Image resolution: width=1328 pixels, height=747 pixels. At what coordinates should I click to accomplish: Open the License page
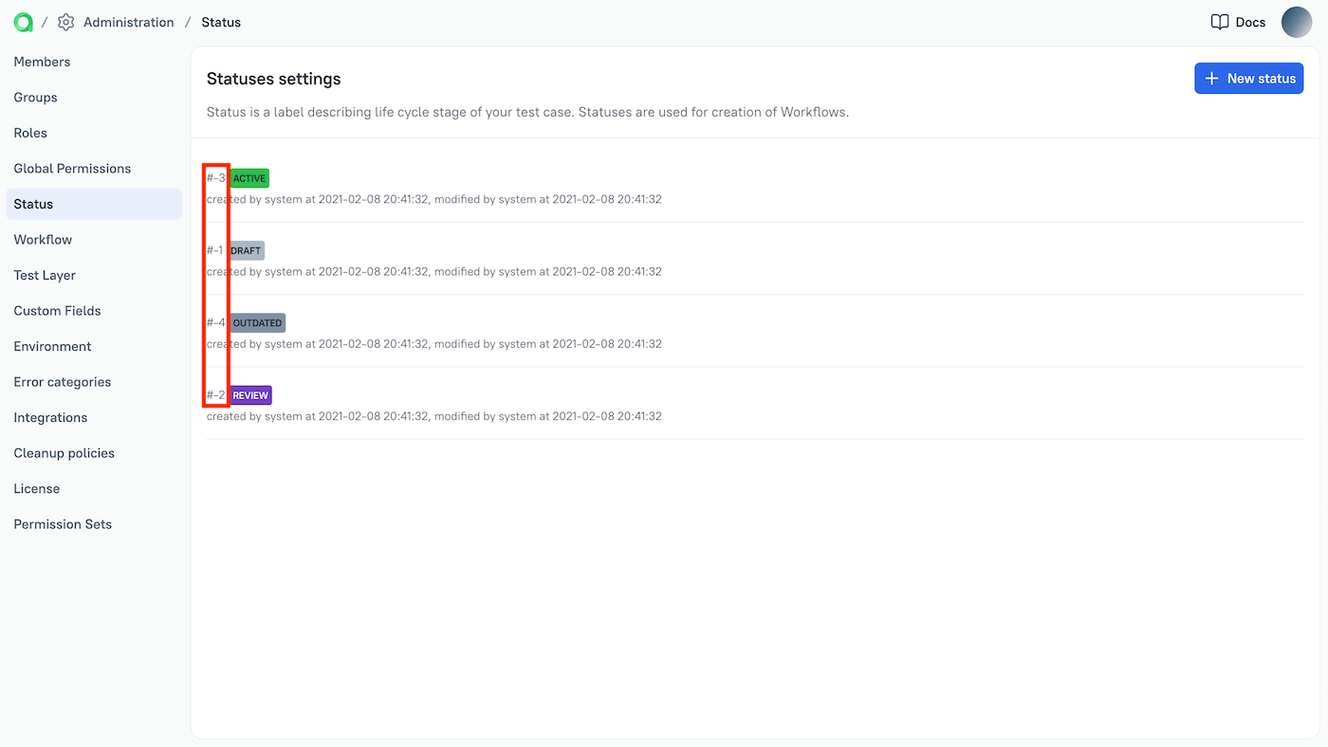pyautogui.click(x=36, y=488)
